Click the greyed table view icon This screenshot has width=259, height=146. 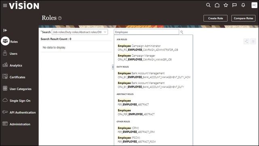[x=253, y=41]
